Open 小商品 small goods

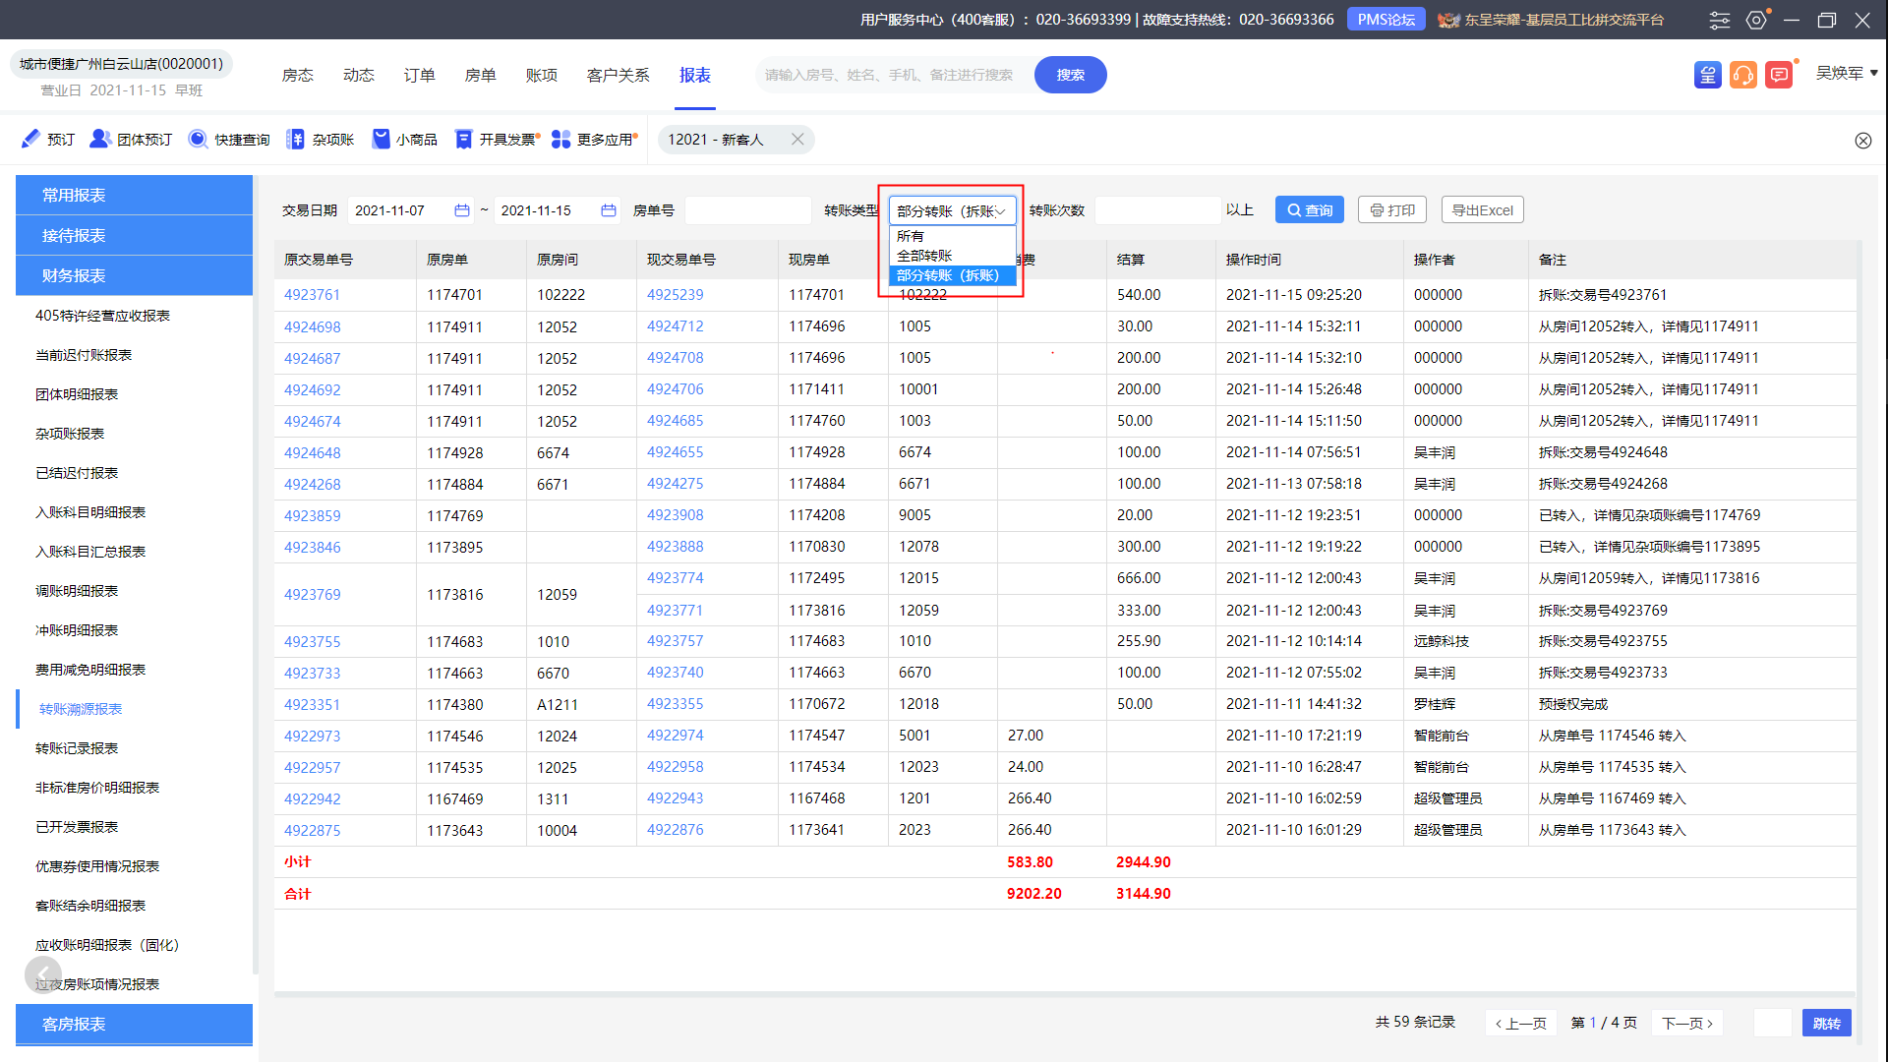tap(404, 140)
